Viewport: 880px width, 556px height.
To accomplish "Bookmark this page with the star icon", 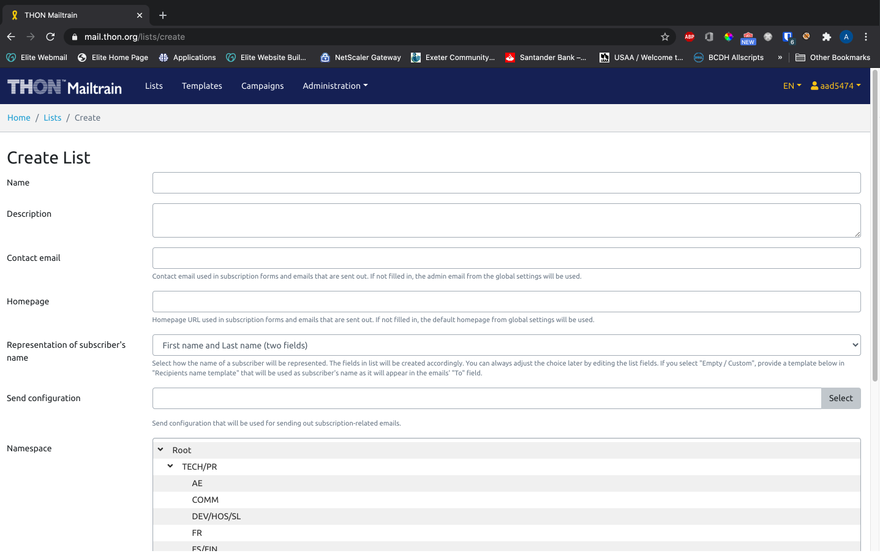I will pyautogui.click(x=665, y=37).
